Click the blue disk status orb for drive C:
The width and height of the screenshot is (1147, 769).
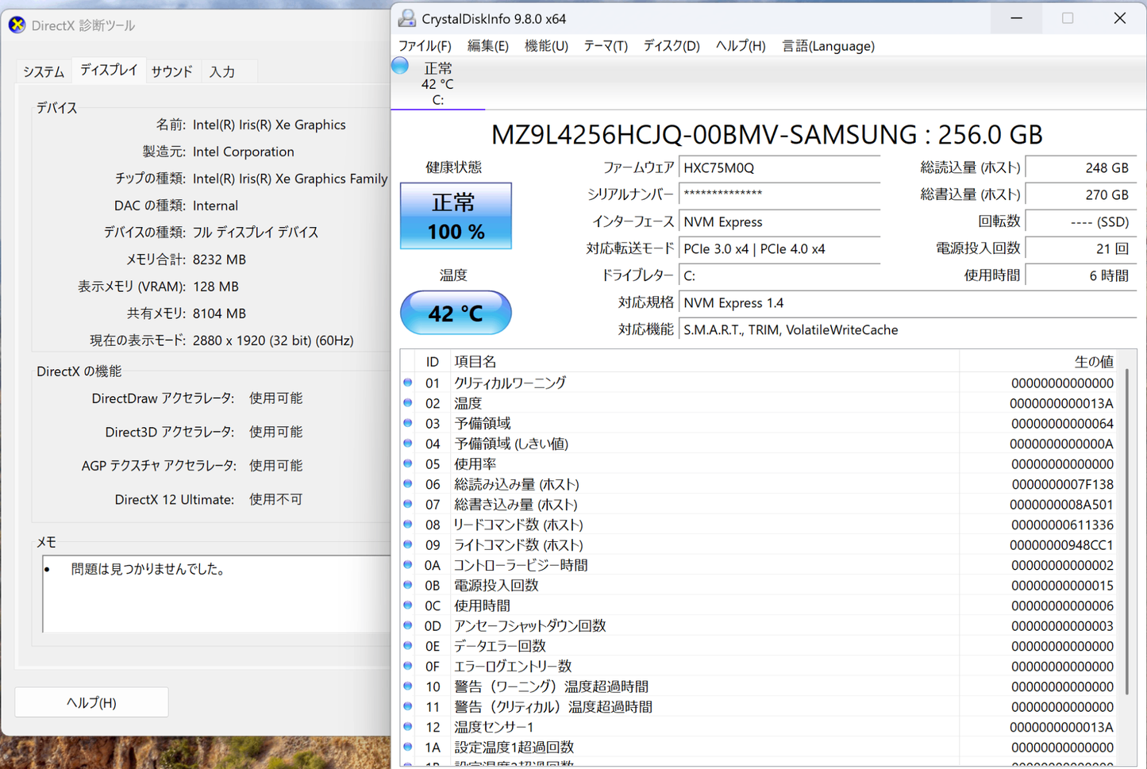(401, 67)
